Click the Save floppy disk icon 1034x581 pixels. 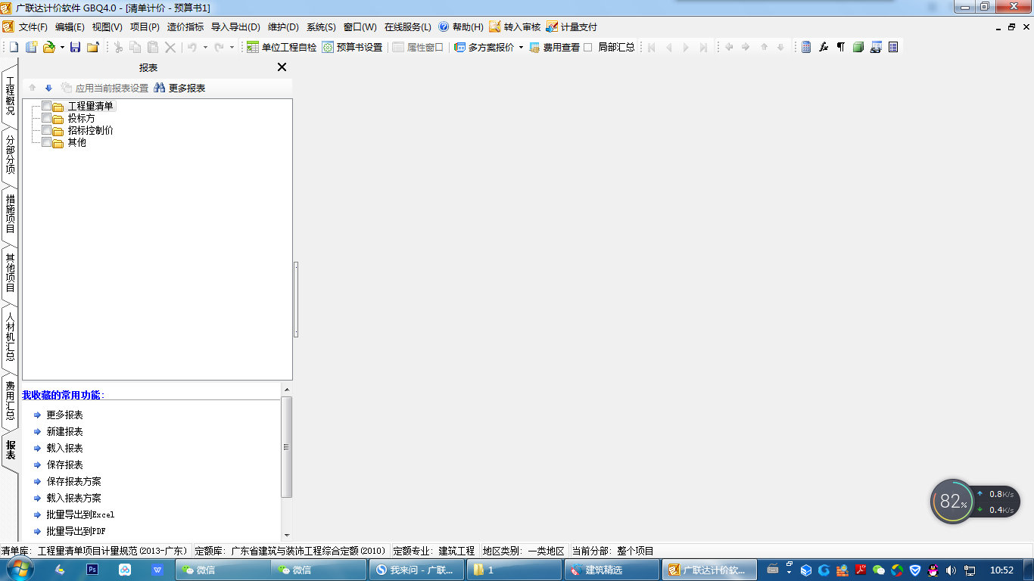tap(75, 47)
